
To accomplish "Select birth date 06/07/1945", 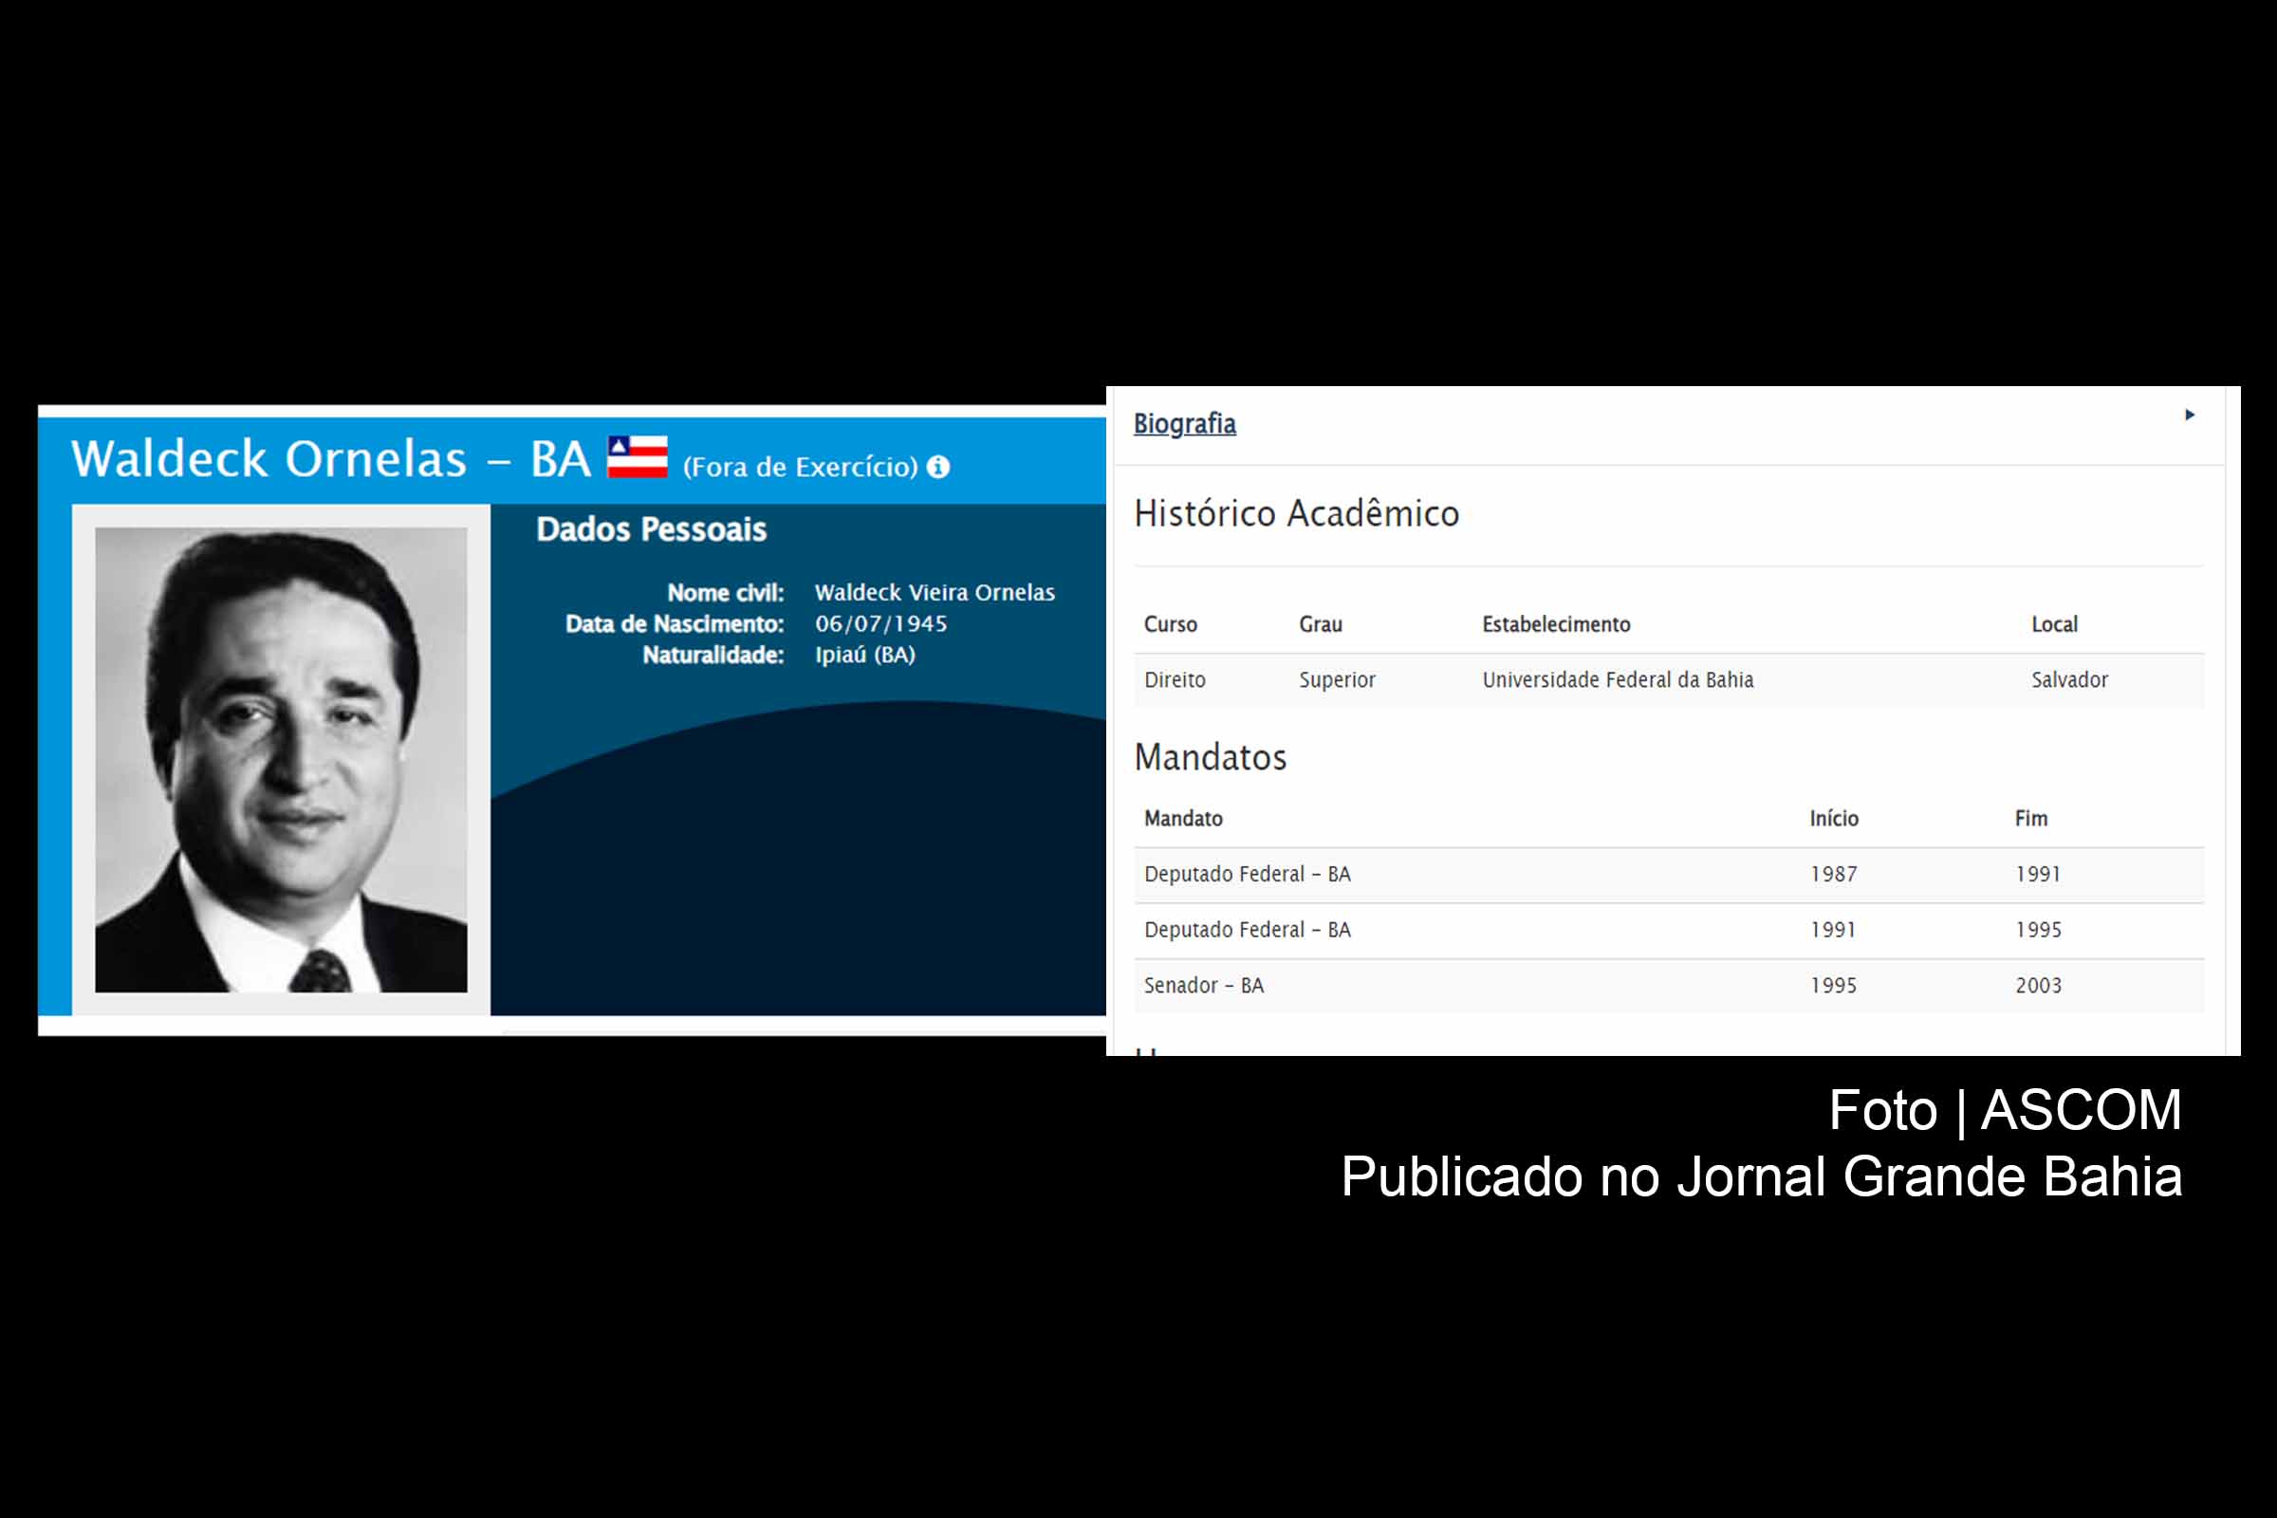I will coord(881,623).
